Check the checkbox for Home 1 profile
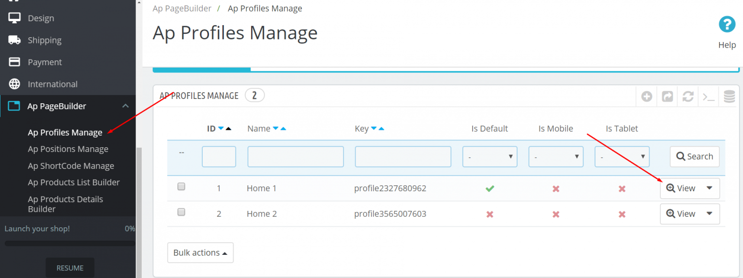 tap(181, 186)
